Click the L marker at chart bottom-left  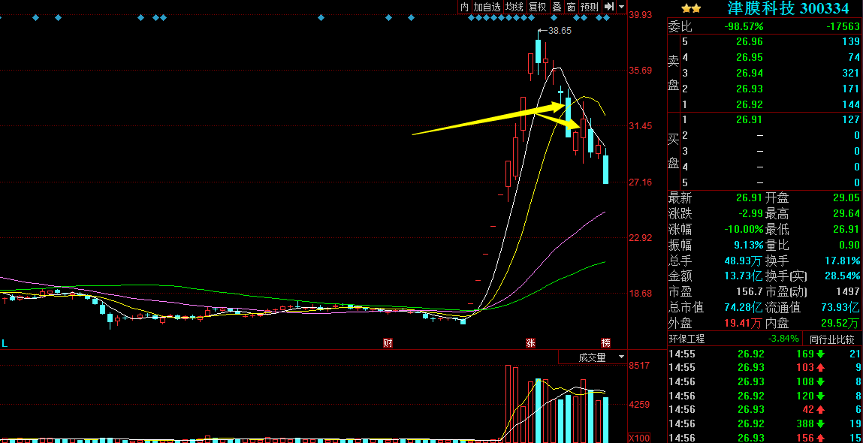[5, 343]
